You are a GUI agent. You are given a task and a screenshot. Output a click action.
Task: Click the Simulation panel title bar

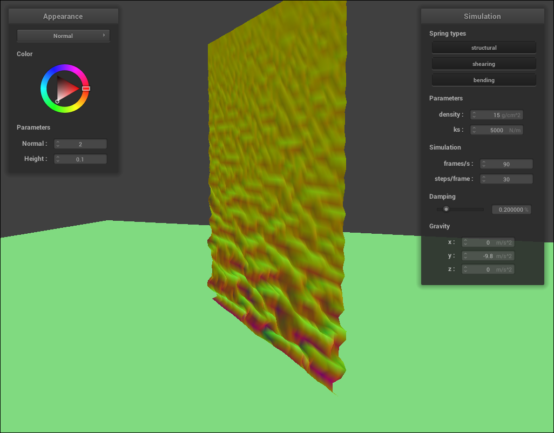pyautogui.click(x=482, y=16)
